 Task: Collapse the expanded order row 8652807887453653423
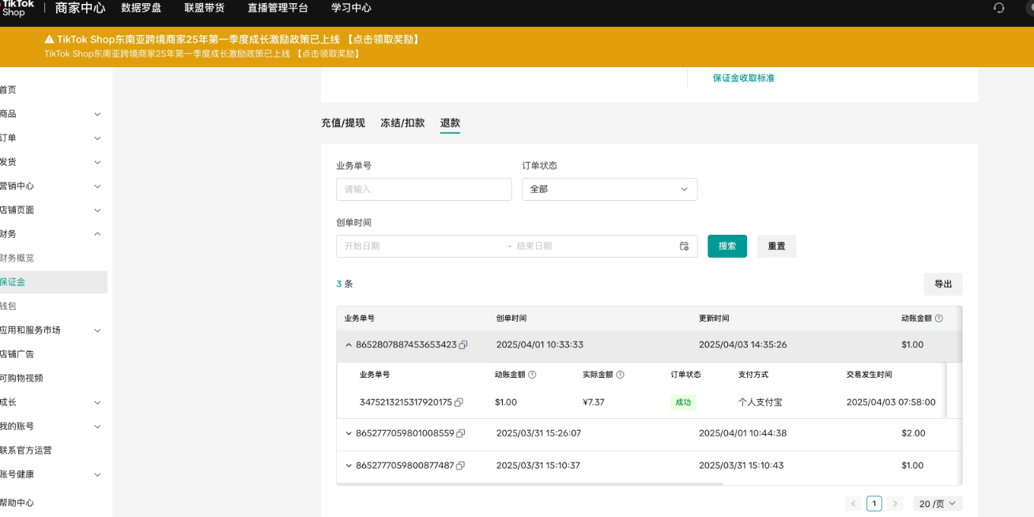pos(348,345)
